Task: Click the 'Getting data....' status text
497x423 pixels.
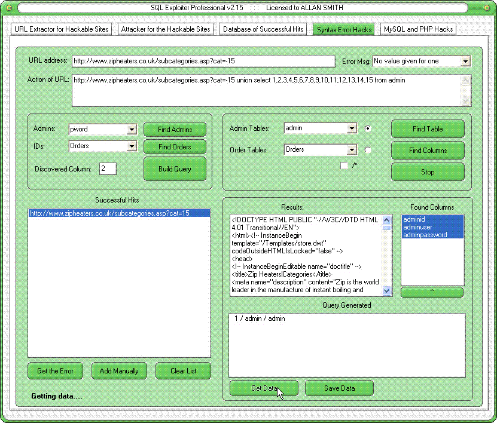Action: pyautogui.click(x=57, y=396)
